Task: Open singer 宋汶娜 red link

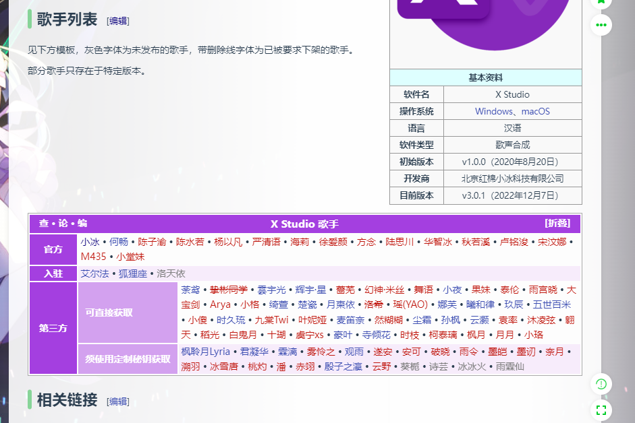Action: pos(552,242)
